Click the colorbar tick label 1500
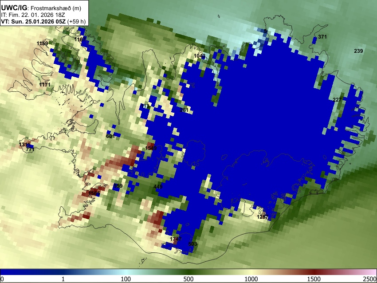The image size is (377, 283). (x=314, y=279)
